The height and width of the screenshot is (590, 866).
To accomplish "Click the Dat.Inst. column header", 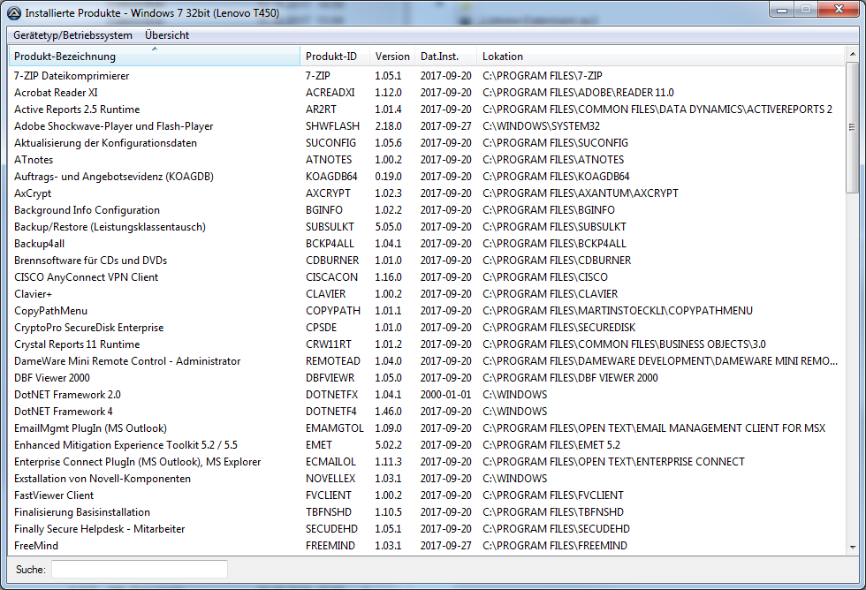I will point(443,57).
